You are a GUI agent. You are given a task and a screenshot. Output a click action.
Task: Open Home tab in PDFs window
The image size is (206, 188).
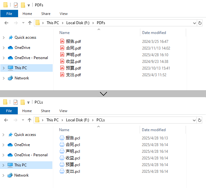[27, 14]
